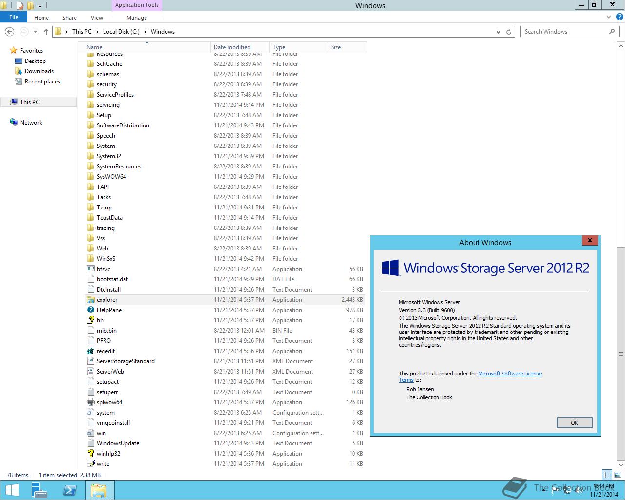Go back with the Back arrow
The height and width of the screenshot is (500, 625).
coord(9,32)
